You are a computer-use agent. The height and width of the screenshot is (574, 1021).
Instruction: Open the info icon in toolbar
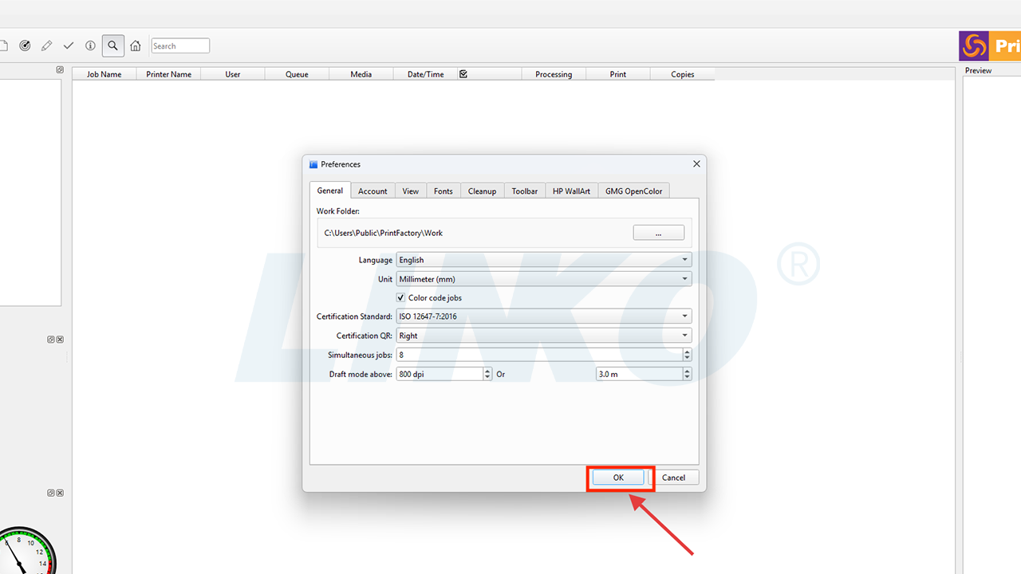click(90, 45)
